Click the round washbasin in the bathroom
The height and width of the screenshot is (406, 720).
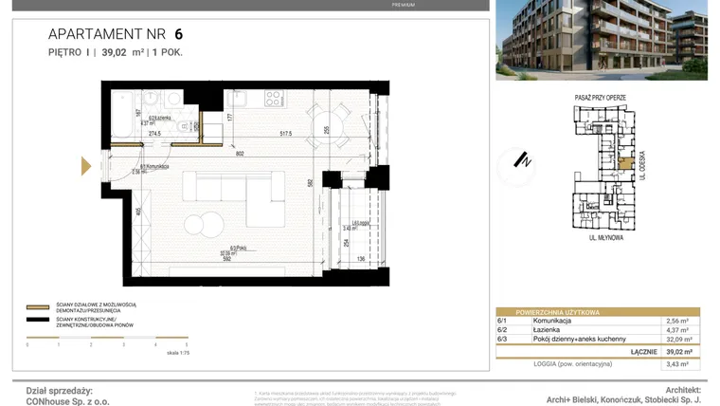point(150,99)
